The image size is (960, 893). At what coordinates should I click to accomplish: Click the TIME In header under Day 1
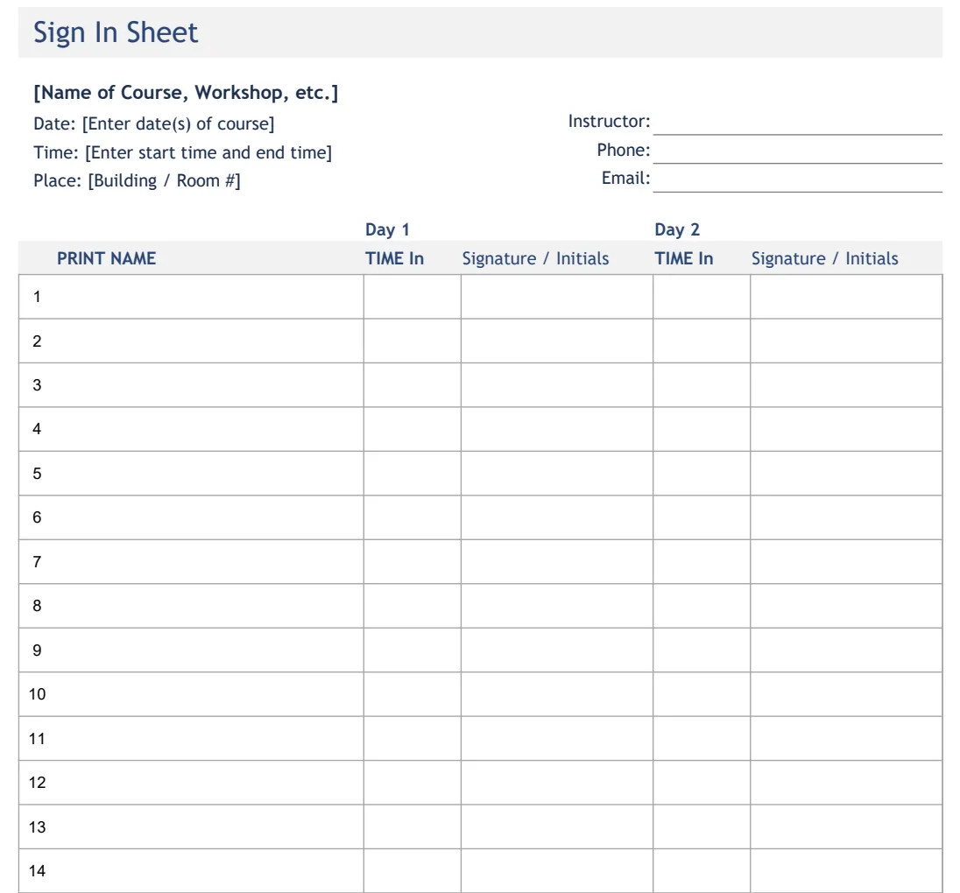tap(394, 258)
